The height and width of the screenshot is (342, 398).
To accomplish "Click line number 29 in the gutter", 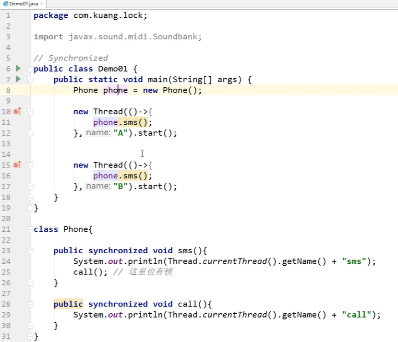I will click(x=6, y=315).
